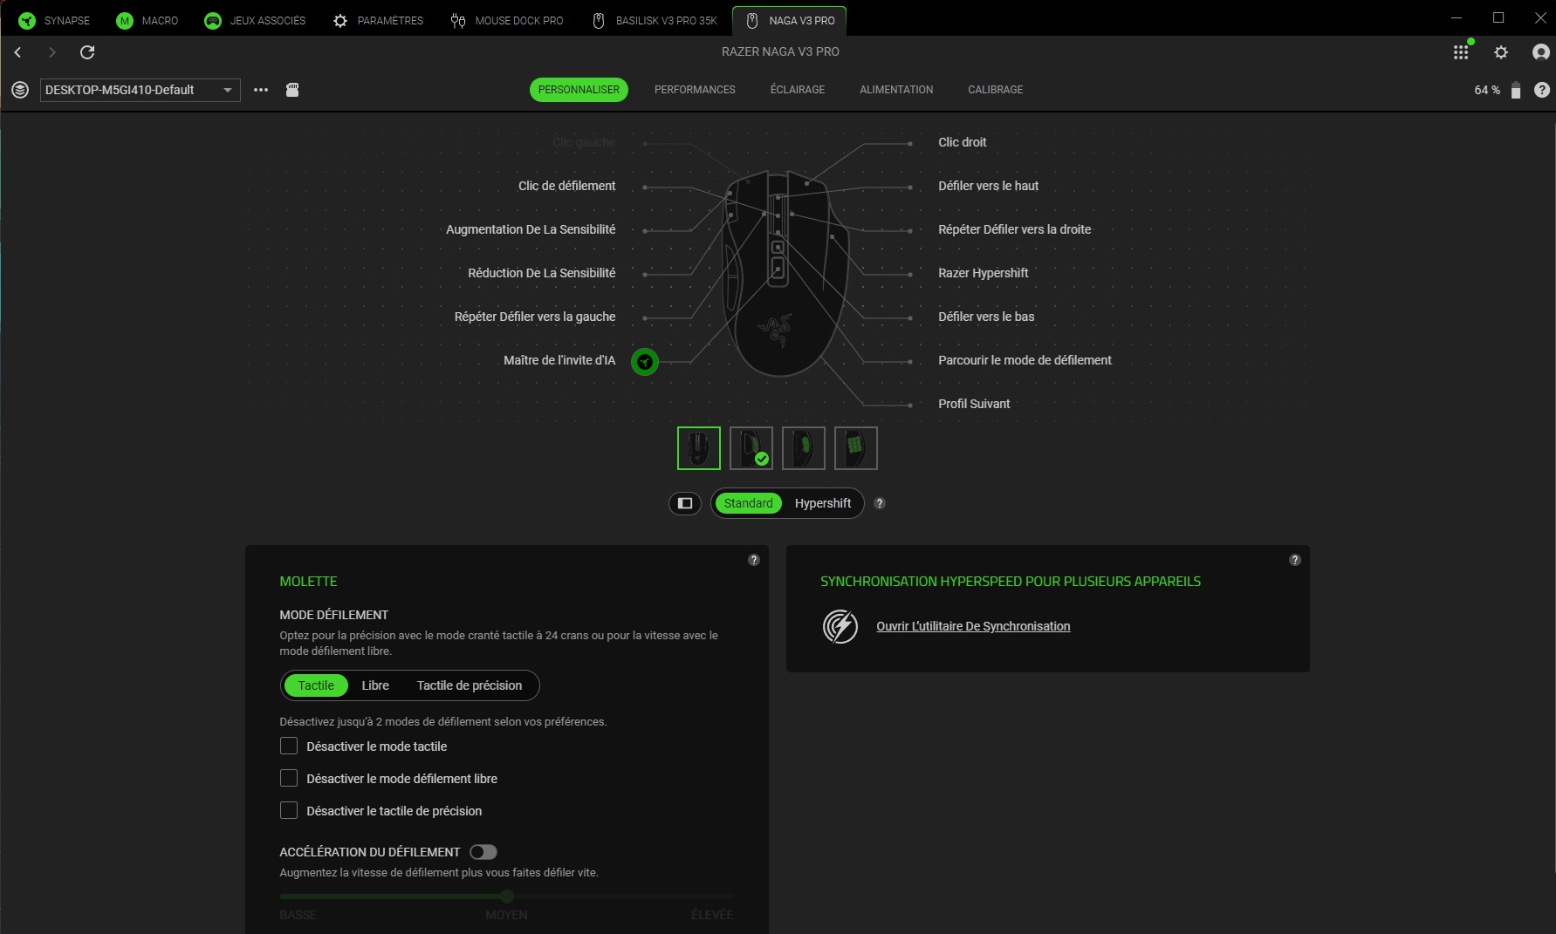Click Maître de l'invite d'IA assignment
Viewport: 1556px width, 934px height.
(x=559, y=360)
